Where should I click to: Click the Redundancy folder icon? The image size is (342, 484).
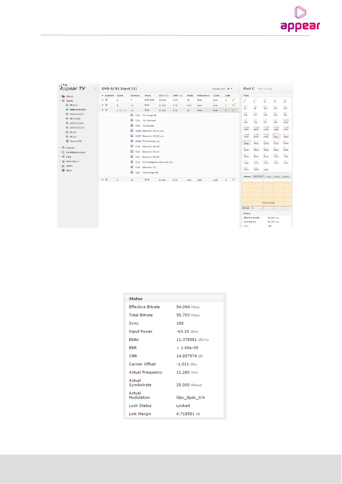coord(63,161)
